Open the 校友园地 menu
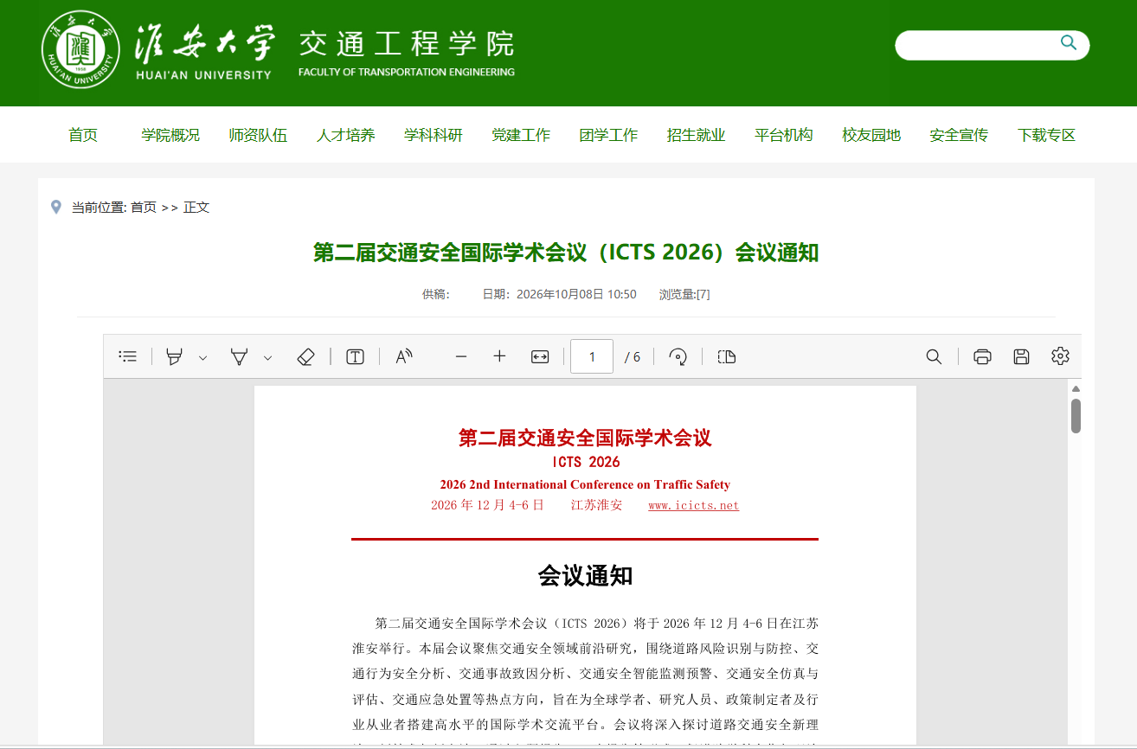Image resolution: width=1137 pixels, height=749 pixels. pos(871,135)
